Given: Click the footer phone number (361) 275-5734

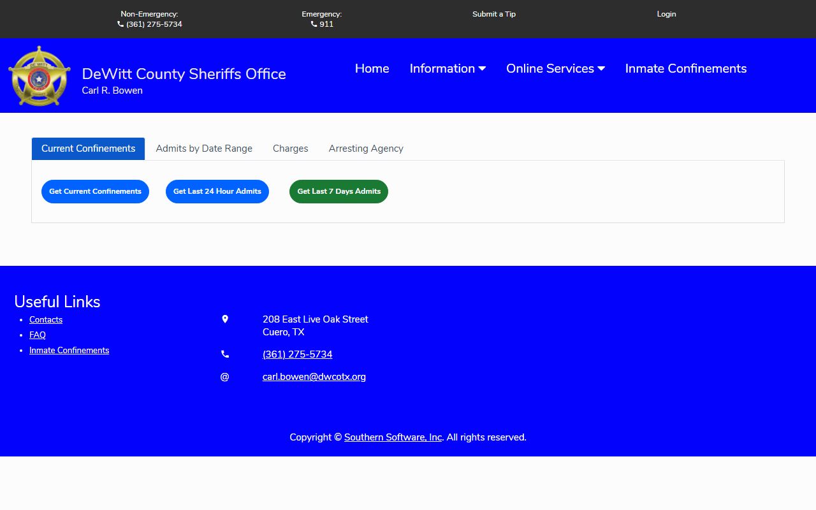Looking at the screenshot, I should (x=297, y=354).
